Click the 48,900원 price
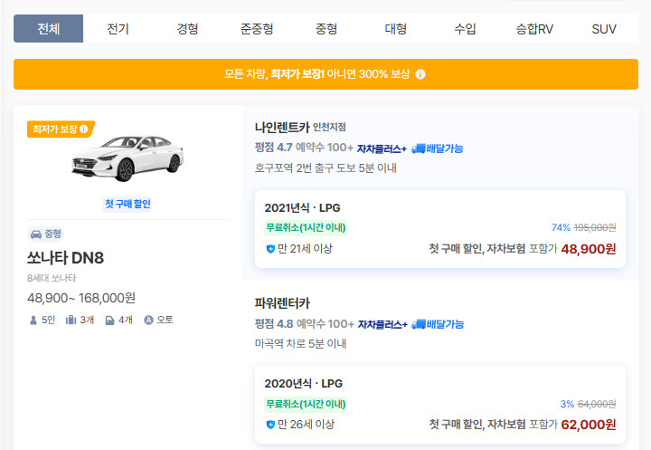 point(589,249)
